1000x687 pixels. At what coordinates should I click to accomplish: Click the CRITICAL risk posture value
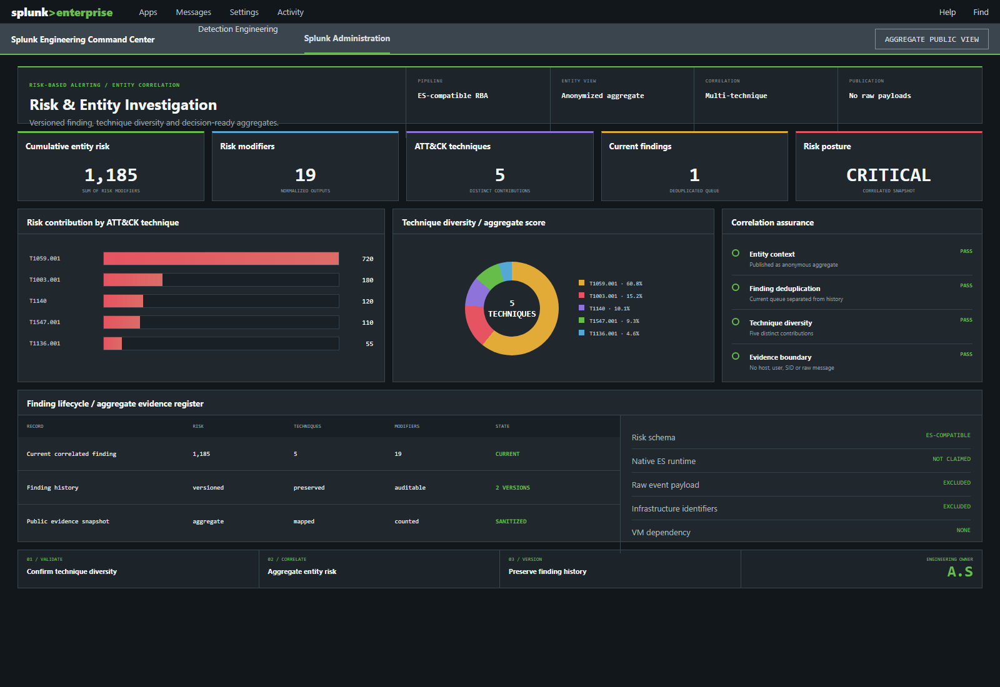(x=888, y=175)
